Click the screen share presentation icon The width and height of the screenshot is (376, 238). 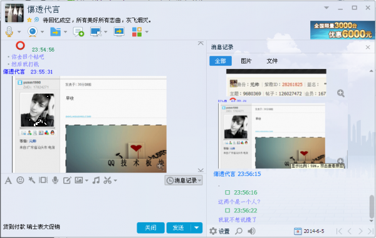click(119, 31)
